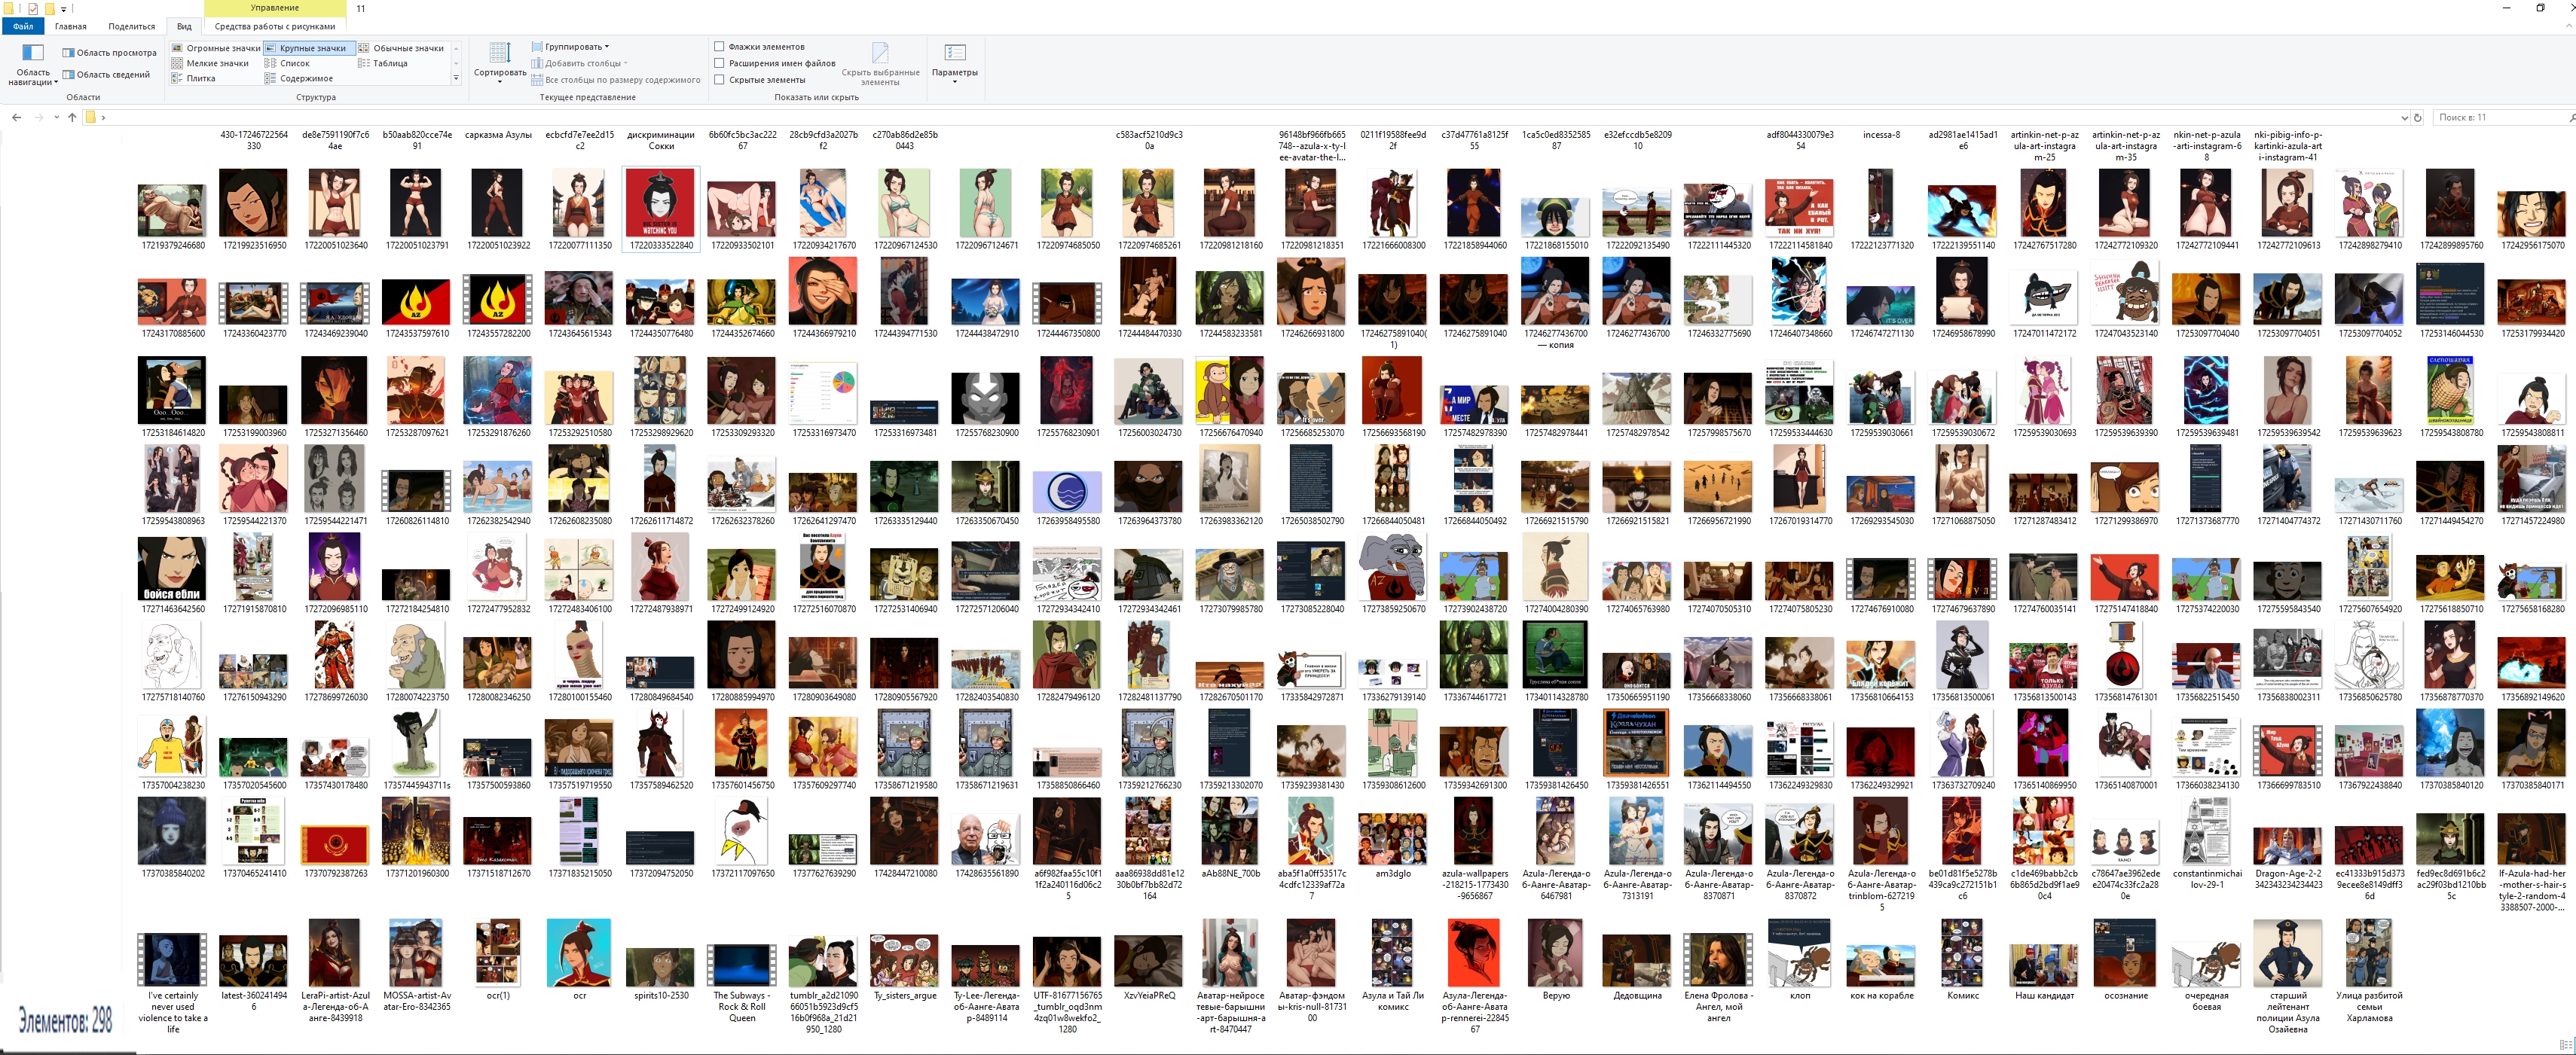Image resolution: width=2576 pixels, height=1055 pixels.
Task: Click the file name incessa-8
Action: click(x=1881, y=135)
